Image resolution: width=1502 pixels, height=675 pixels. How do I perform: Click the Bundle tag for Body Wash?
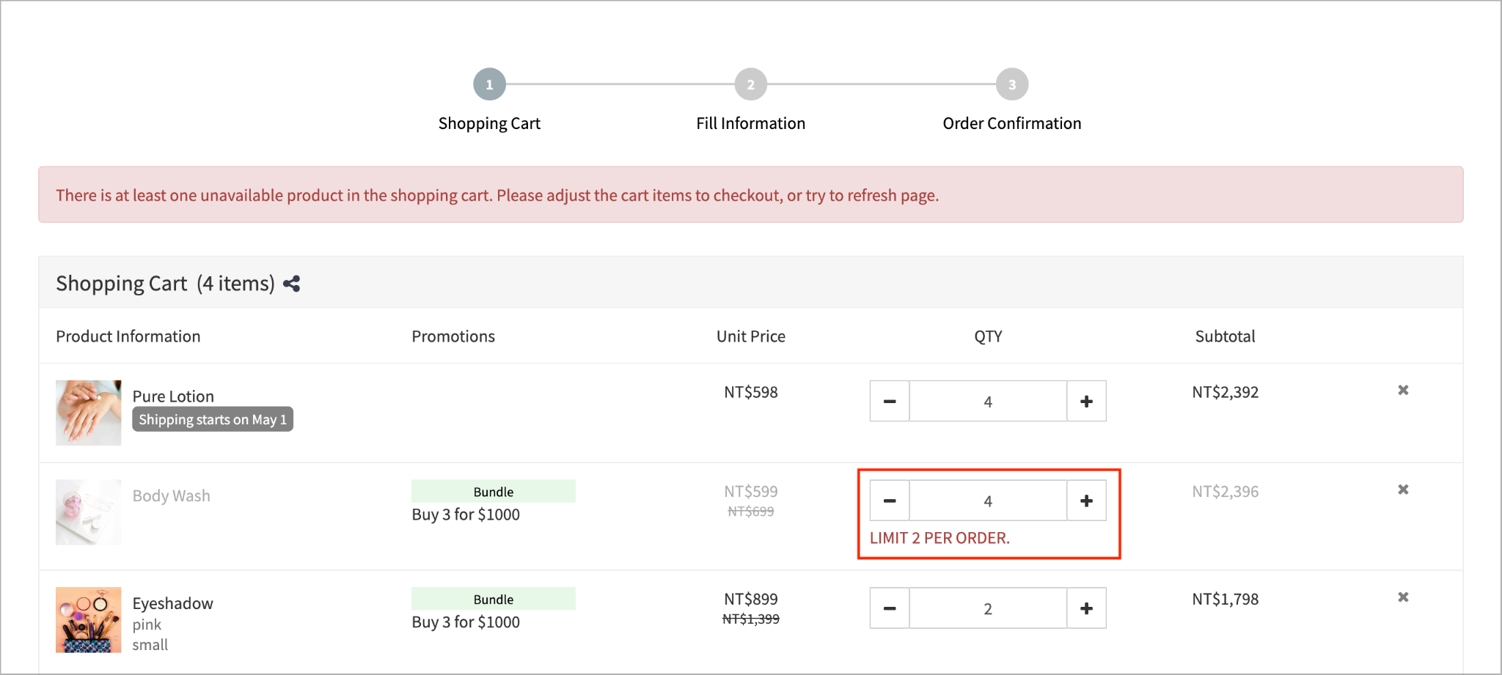(x=494, y=491)
